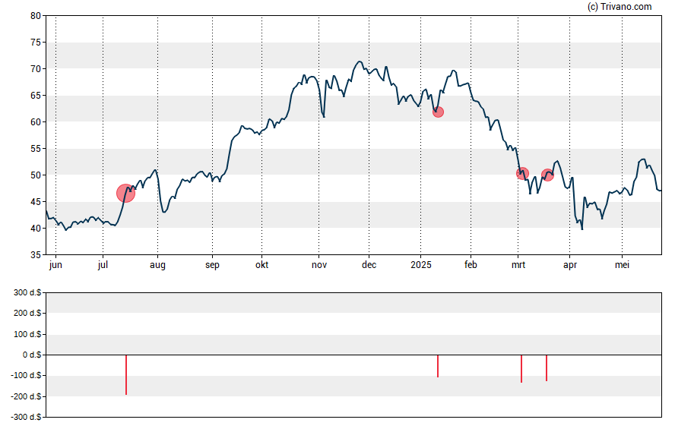This screenshot has height=429, width=675.
Task: Click the 'mei' x-axis label
Action: pyautogui.click(x=622, y=265)
